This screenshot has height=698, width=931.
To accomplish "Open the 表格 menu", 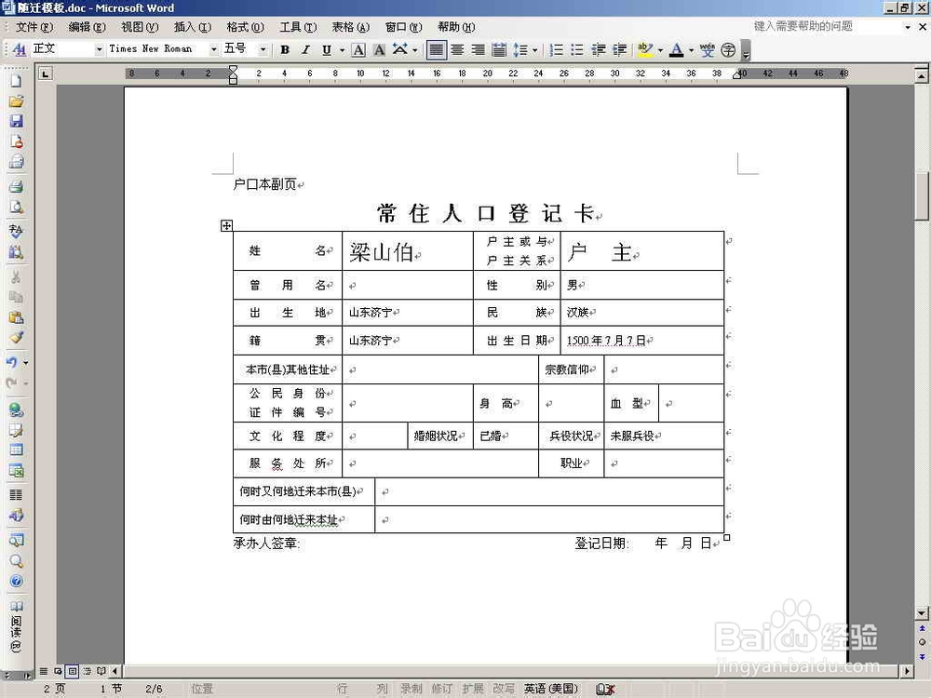I will 349,27.
